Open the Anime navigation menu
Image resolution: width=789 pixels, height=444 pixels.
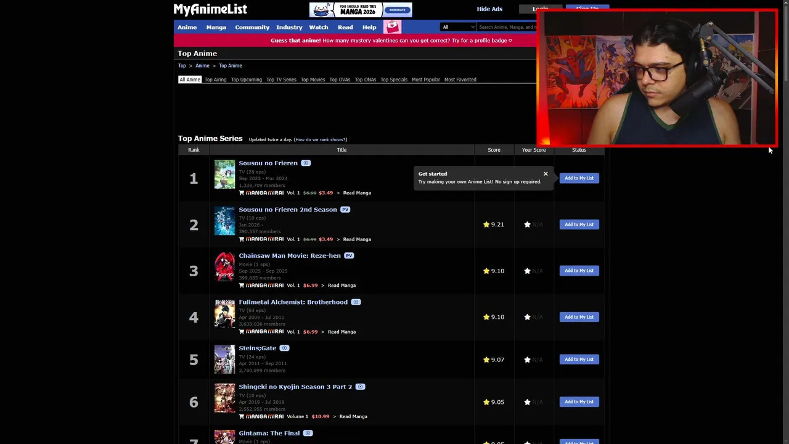tap(187, 27)
